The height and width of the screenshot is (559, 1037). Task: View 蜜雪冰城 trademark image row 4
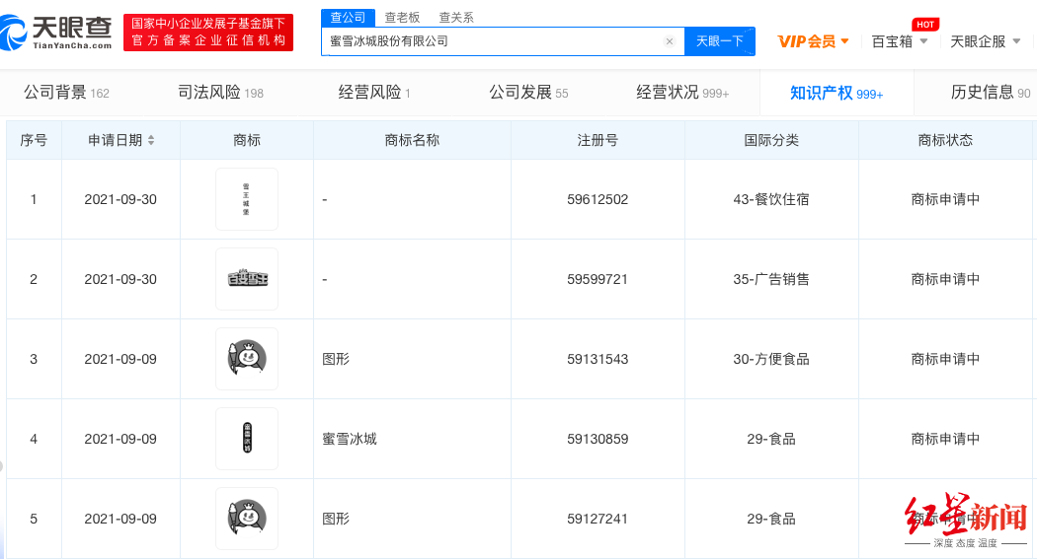(246, 439)
